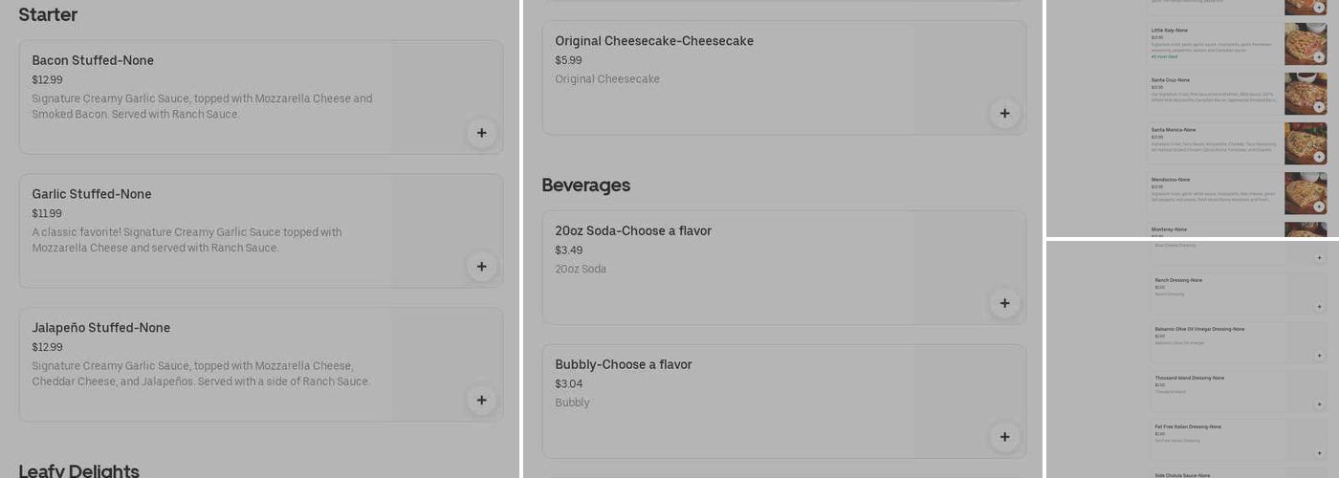View the Santa Monica pizza photo
The width and height of the screenshot is (1339, 478).
1304,141
